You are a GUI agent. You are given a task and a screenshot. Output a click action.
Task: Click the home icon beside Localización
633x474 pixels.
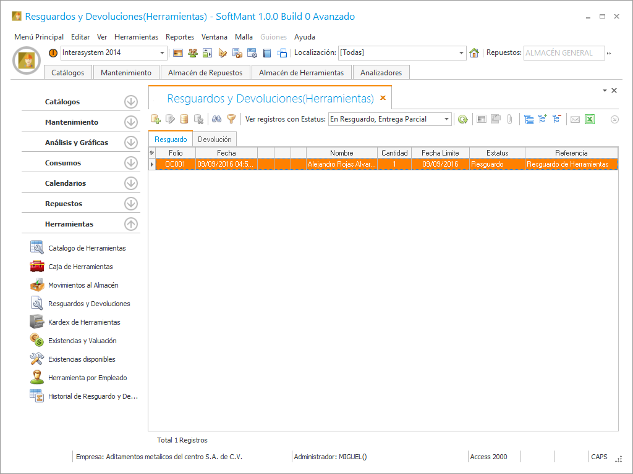pyautogui.click(x=474, y=53)
